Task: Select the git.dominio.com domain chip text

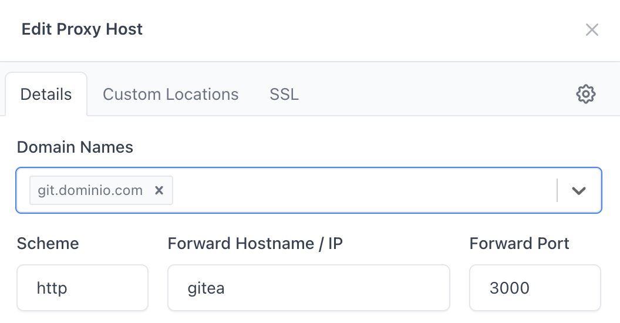Action: 90,190
